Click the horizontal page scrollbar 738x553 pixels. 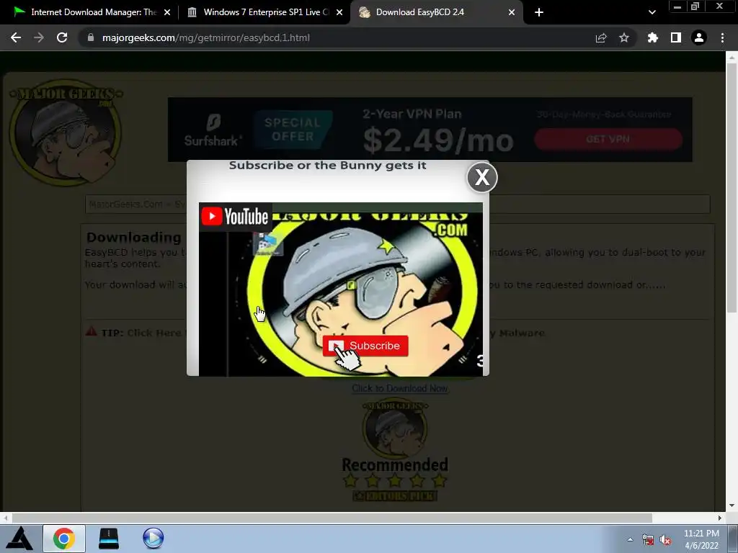[x=332, y=518]
